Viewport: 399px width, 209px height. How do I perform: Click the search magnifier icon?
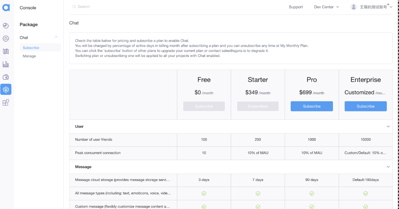tap(74, 7)
